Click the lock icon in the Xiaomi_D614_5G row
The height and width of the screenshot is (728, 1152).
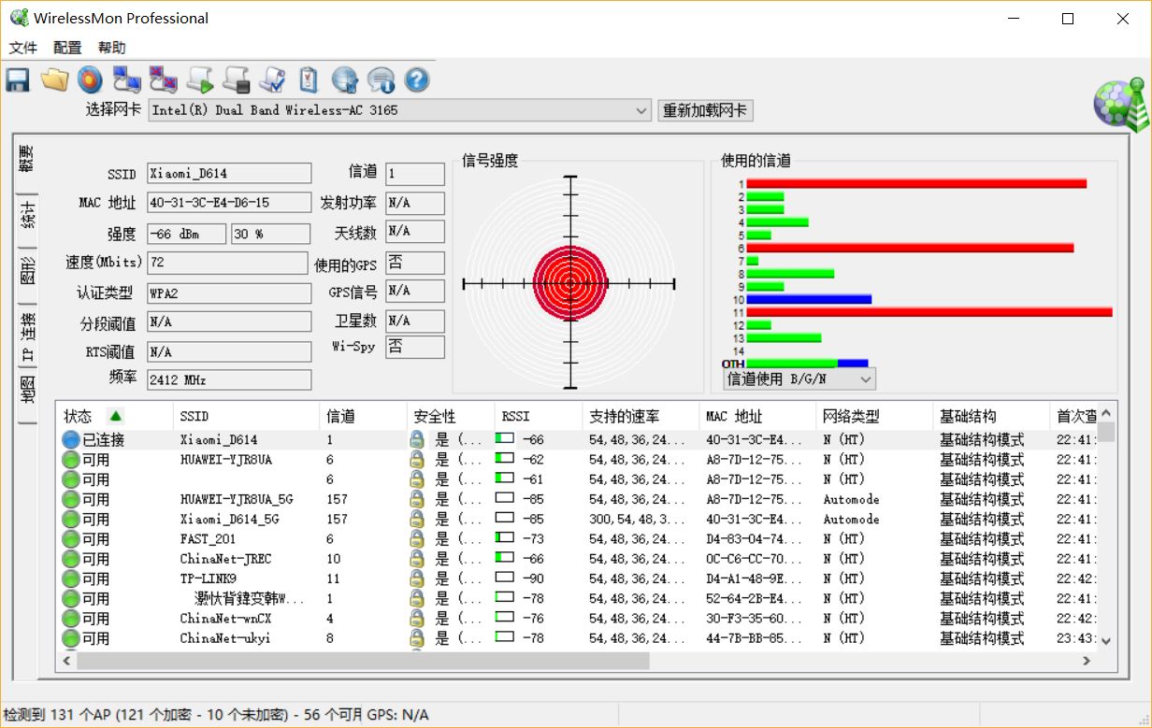tap(417, 519)
